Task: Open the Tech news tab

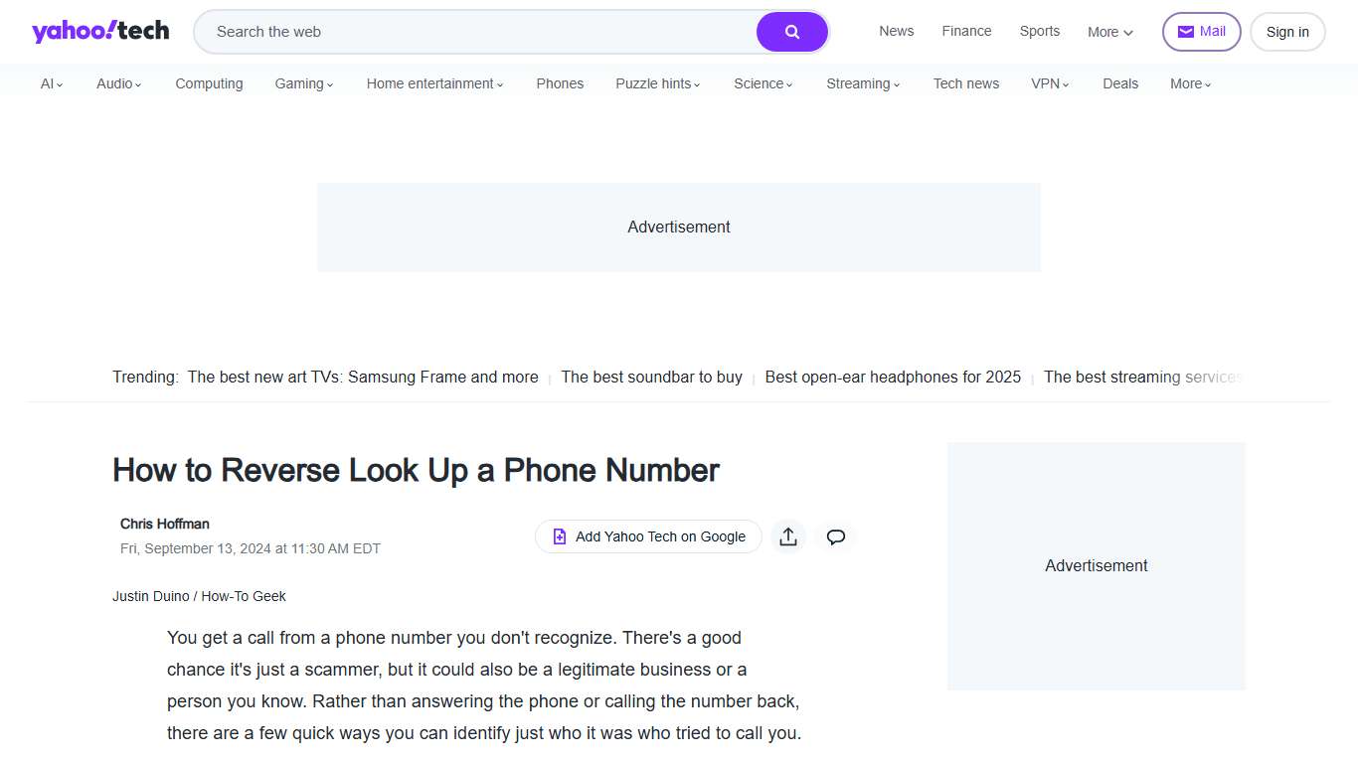Action: 965,83
